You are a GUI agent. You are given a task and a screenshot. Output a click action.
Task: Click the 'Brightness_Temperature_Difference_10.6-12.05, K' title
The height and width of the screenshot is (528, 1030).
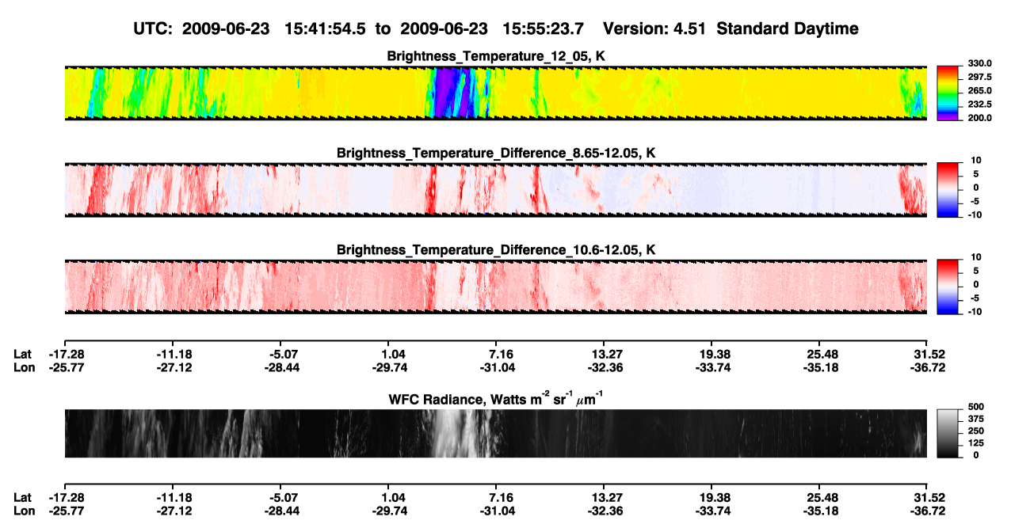coord(496,250)
